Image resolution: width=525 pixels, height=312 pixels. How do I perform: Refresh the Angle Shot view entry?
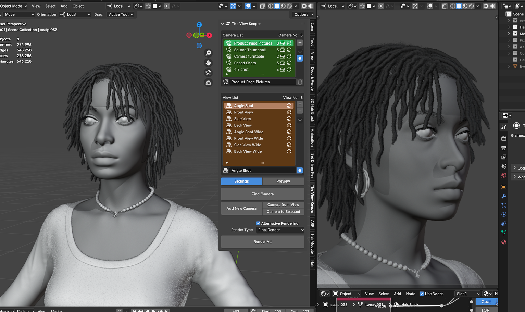pos(289,106)
